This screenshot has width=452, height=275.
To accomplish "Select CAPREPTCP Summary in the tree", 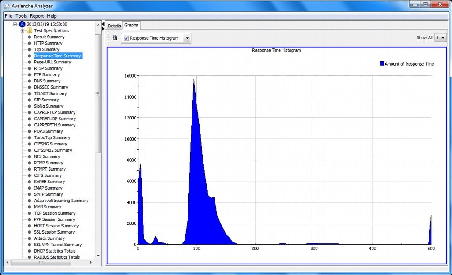I will point(55,112).
